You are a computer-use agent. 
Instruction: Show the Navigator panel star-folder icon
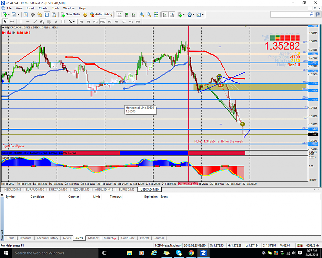pos(40,14)
